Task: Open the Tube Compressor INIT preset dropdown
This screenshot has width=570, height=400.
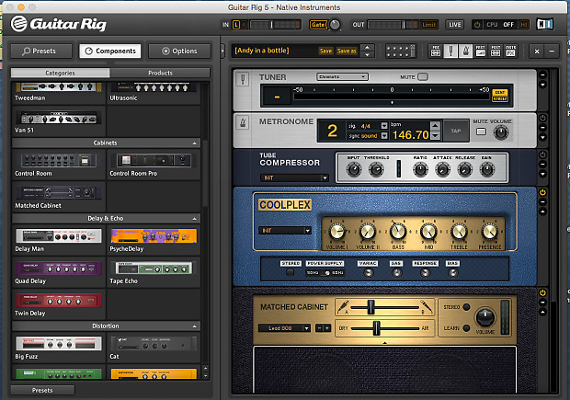Action: tap(294, 177)
